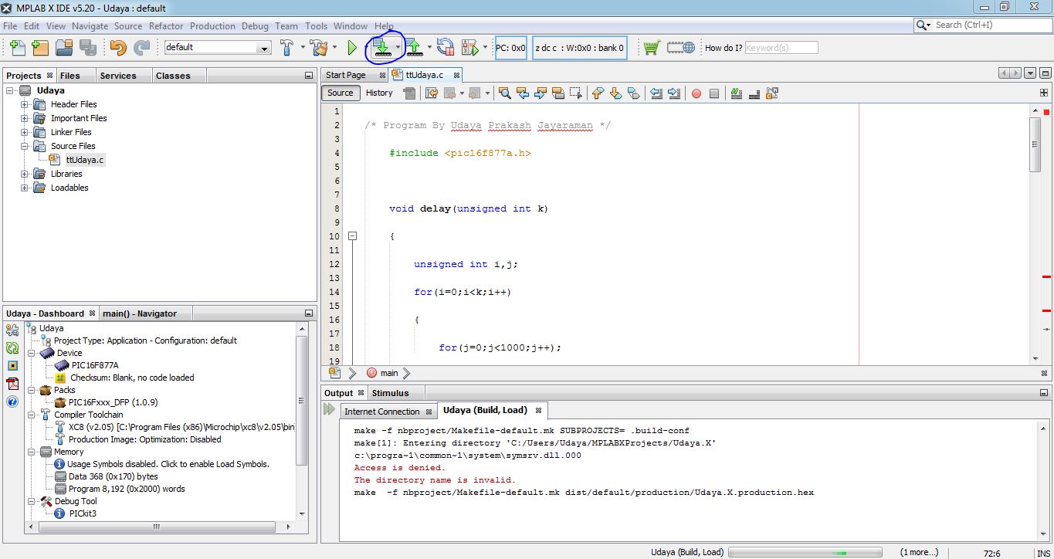Open the Debug menu

click(x=255, y=25)
